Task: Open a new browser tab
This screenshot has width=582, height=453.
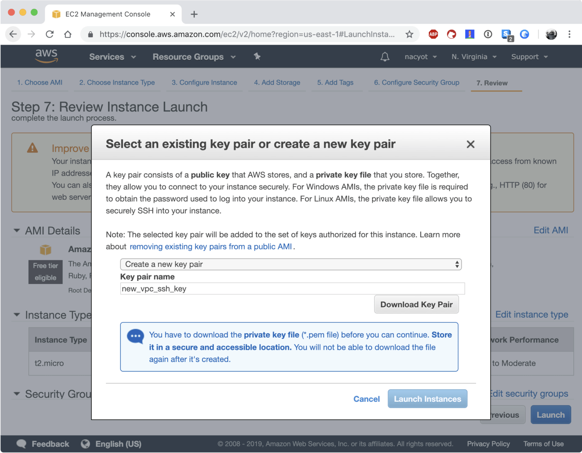Action: click(x=194, y=14)
